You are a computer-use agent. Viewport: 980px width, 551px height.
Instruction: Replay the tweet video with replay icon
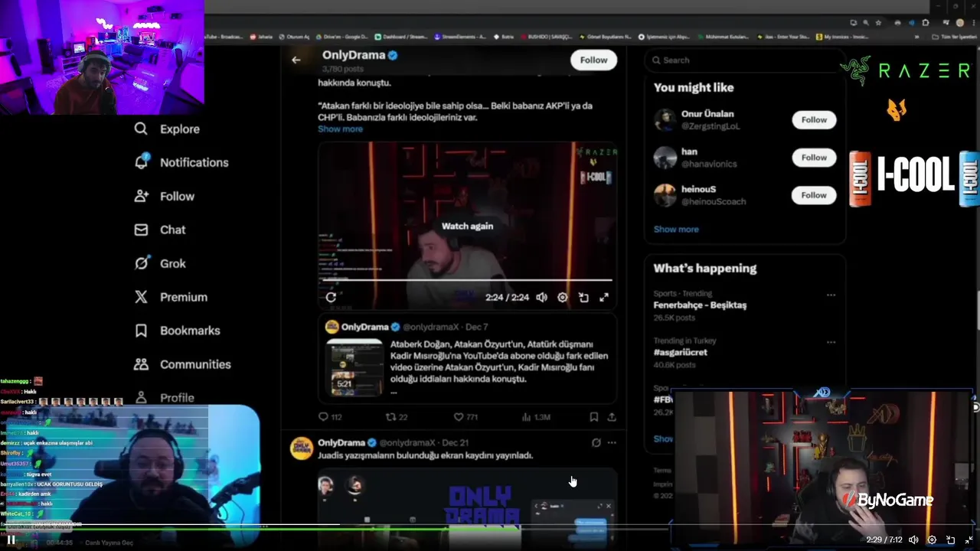tap(331, 297)
